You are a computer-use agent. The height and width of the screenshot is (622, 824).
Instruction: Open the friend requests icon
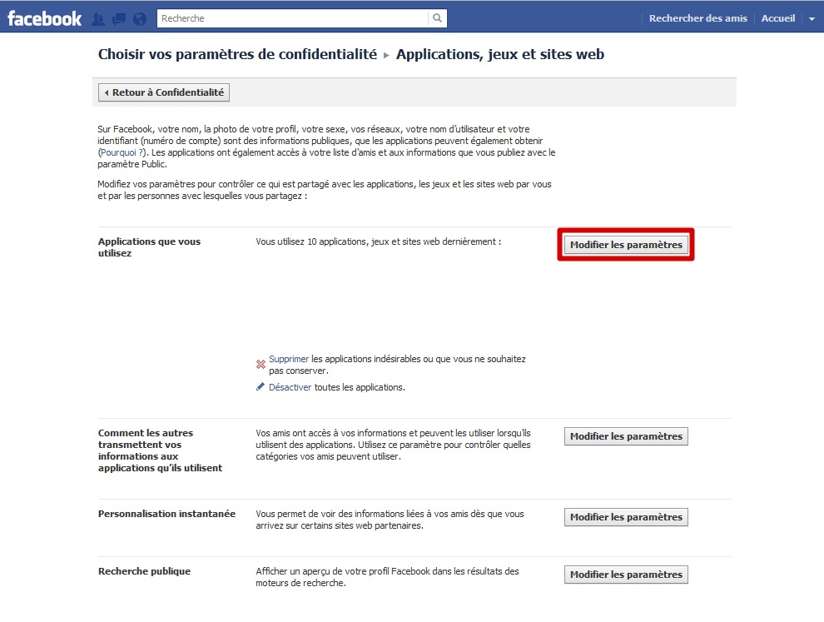[97, 19]
